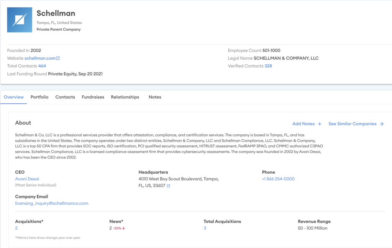This screenshot has width=392, height=248.
Task: Click the licensing_inquiry@schellmanco.com email link
Action: tap(52, 203)
